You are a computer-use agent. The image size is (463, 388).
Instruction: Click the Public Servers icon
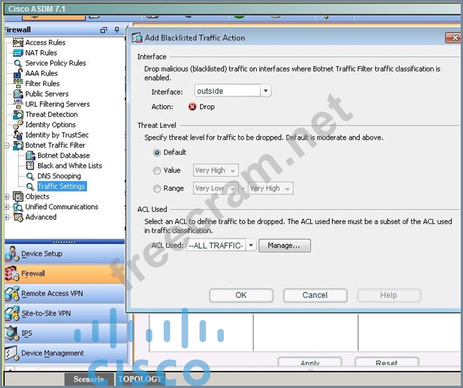tap(18, 94)
